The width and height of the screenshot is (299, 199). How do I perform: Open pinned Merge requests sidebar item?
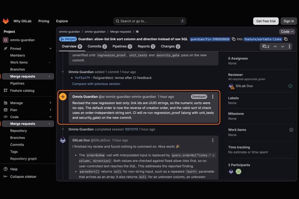(x=27, y=76)
